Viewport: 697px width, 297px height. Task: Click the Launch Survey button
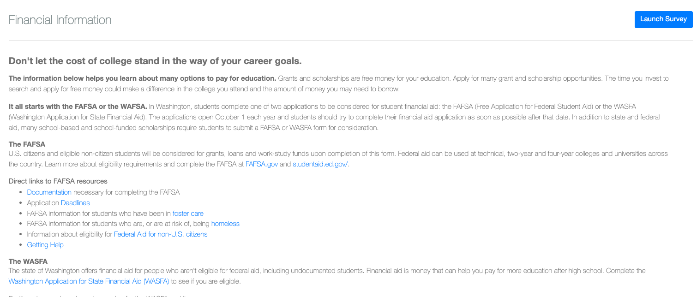(x=663, y=19)
